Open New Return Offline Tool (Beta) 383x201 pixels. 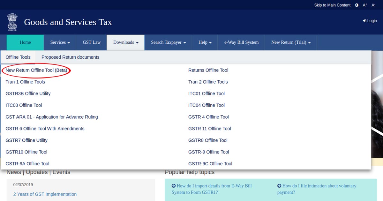click(36, 70)
